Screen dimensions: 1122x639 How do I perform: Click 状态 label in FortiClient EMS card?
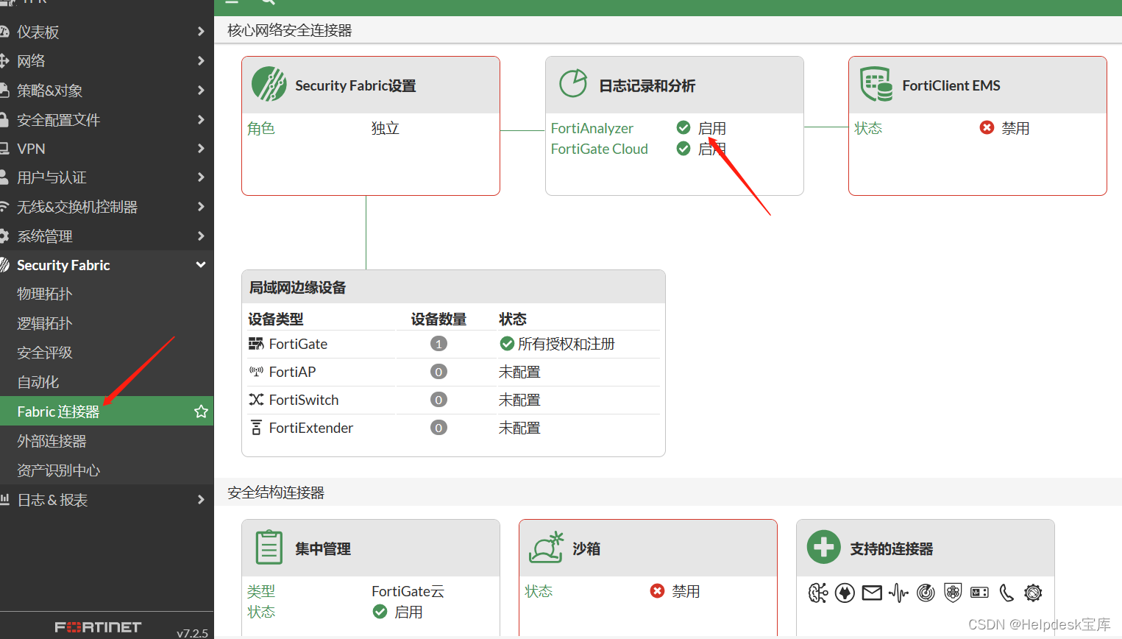(868, 128)
